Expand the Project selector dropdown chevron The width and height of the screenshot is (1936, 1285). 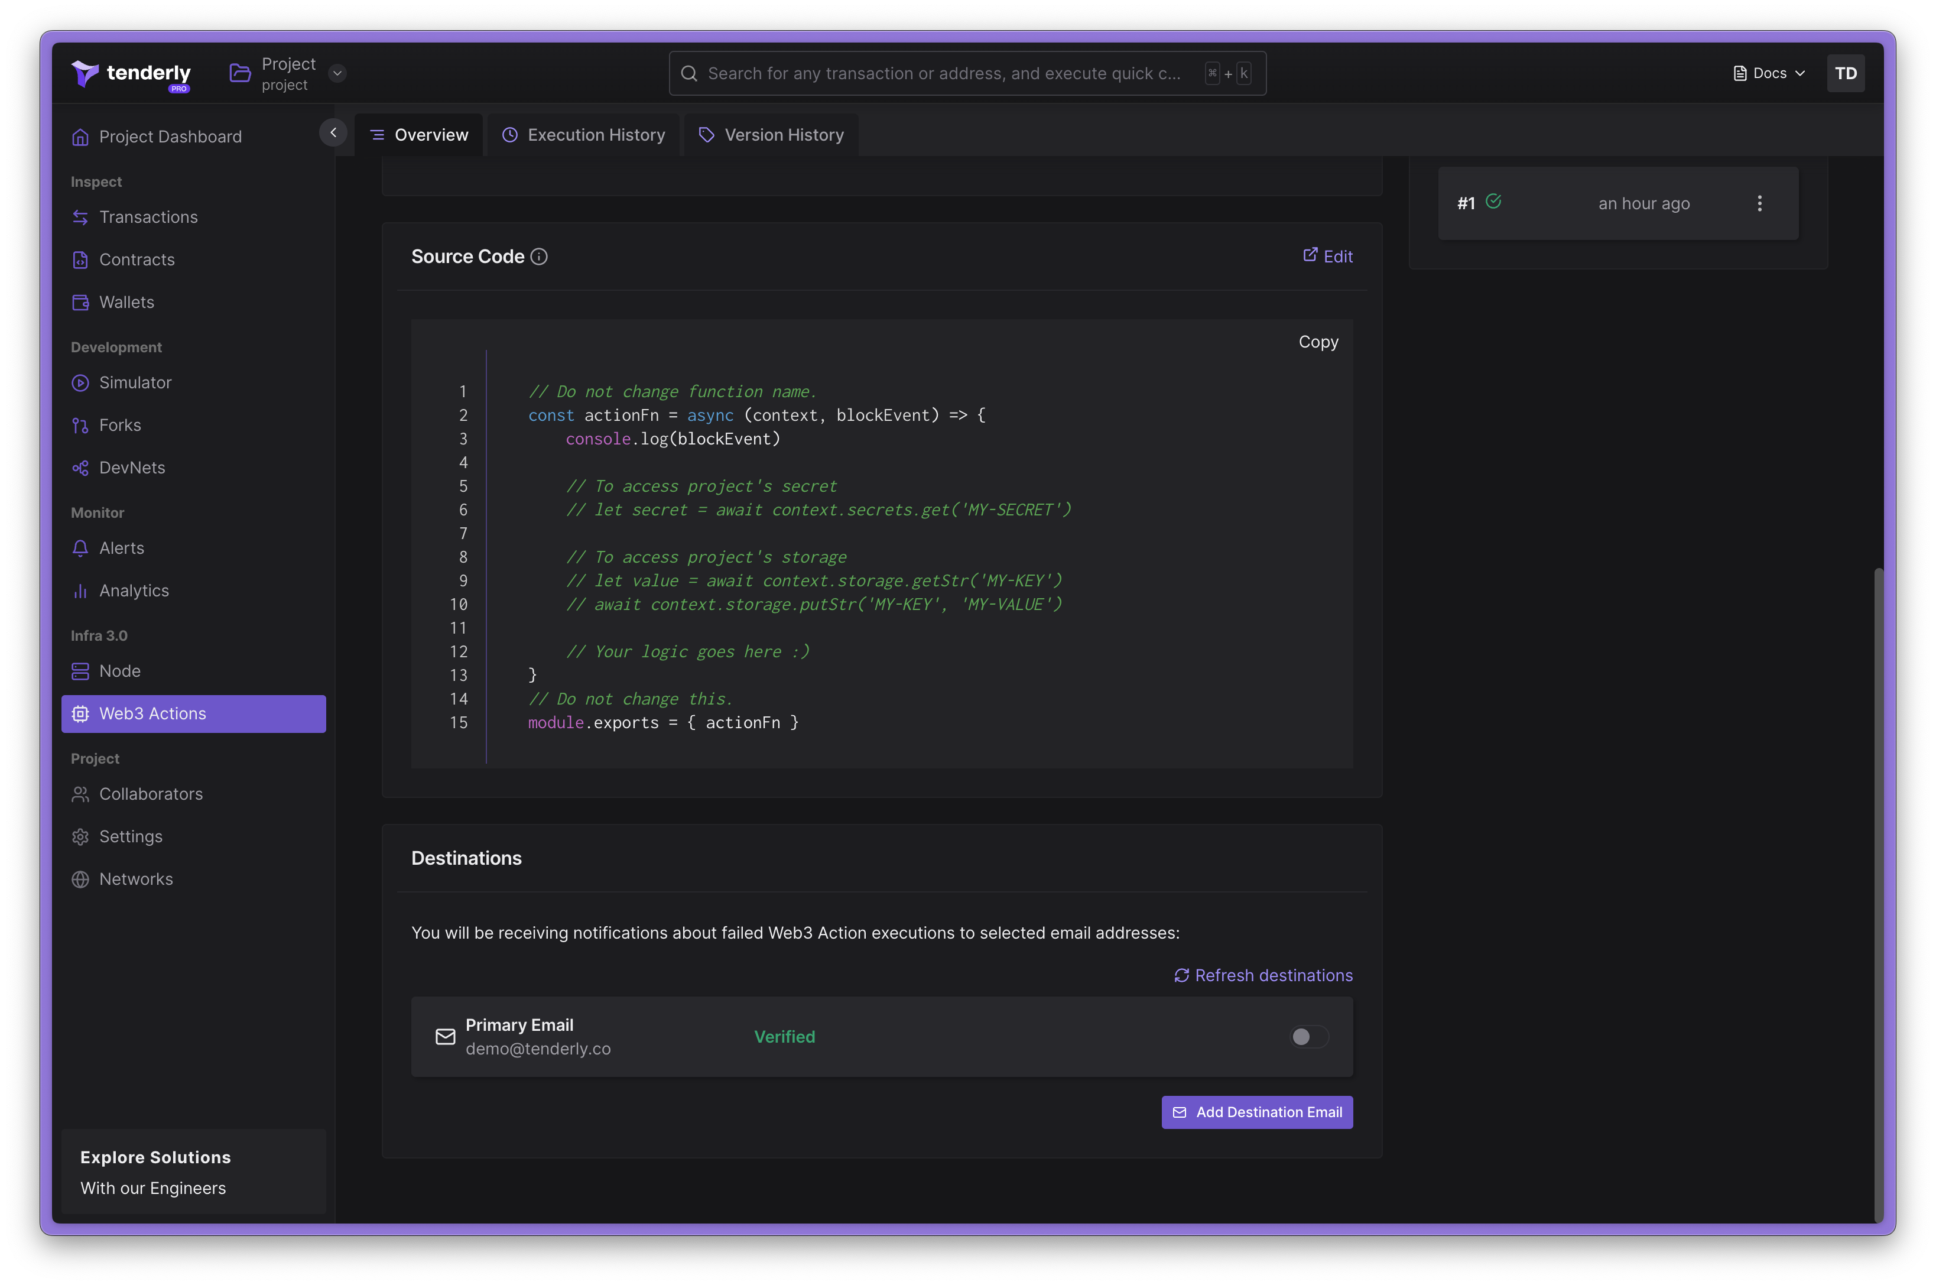pos(337,74)
